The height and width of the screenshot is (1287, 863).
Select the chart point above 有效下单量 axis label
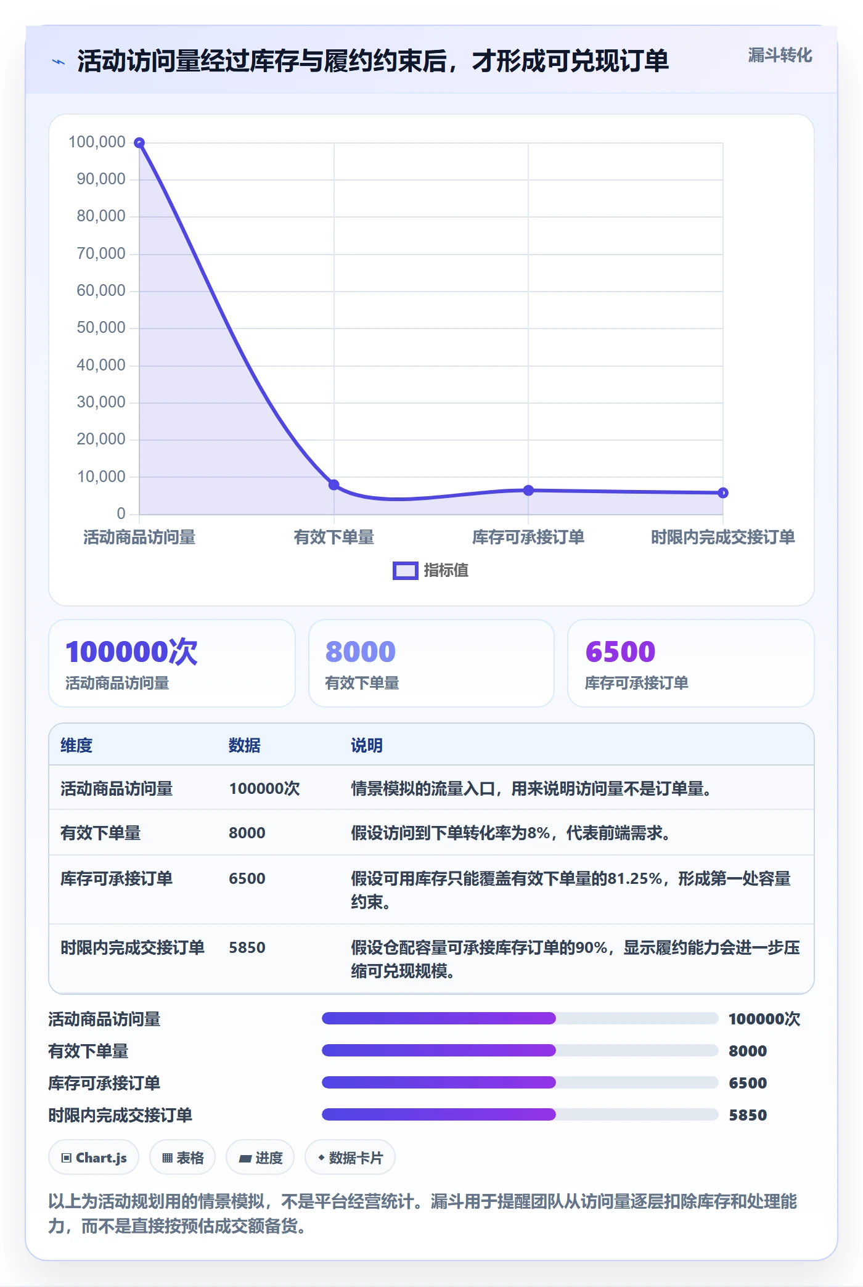pyautogui.click(x=333, y=485)
